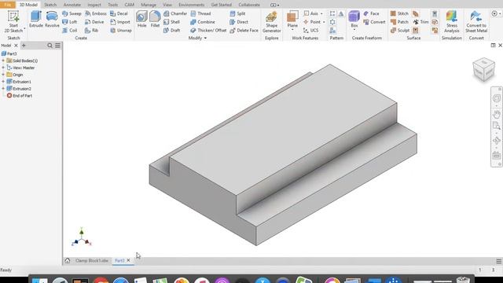Open the Clamp Block document tab
This screenshot has width=503, height=283.
click(x=92, y=260)
